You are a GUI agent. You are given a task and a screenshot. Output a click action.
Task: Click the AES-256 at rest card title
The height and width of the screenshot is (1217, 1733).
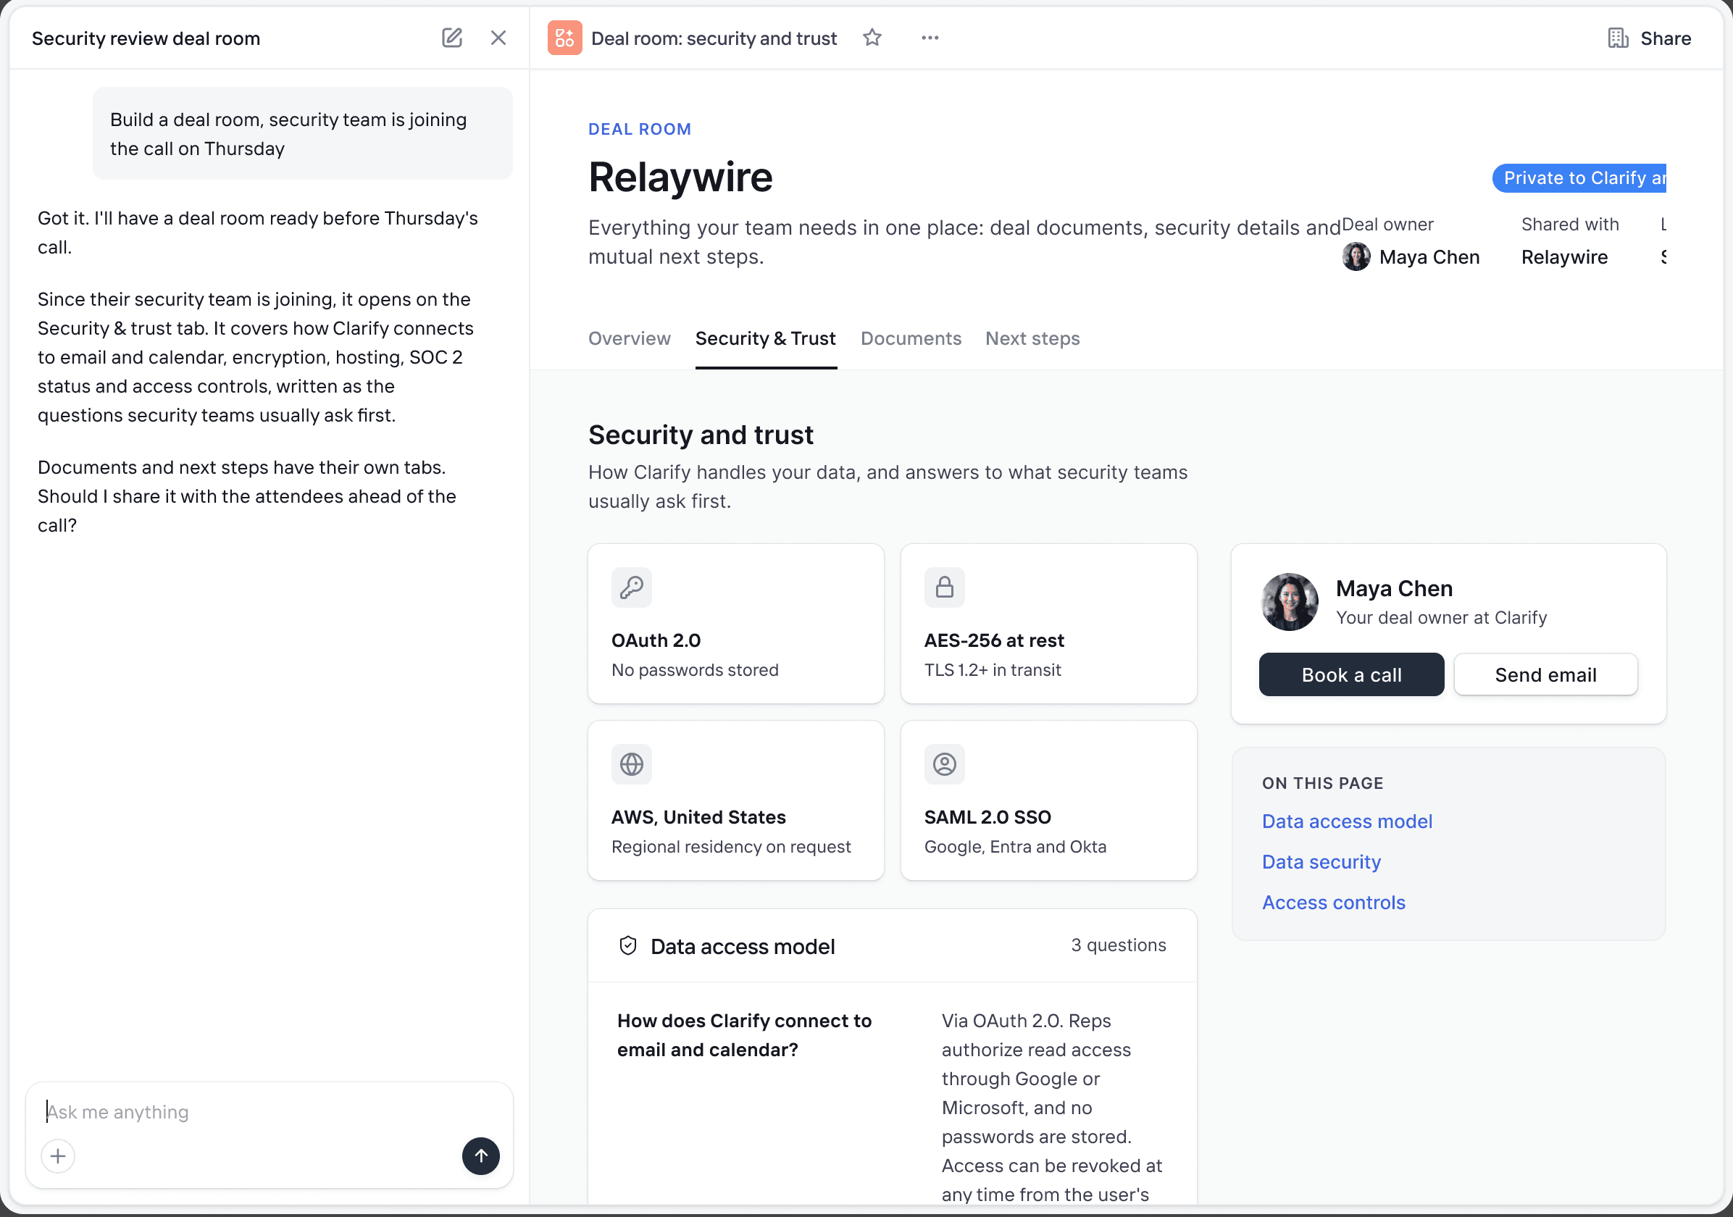click(x=994, y=640)
